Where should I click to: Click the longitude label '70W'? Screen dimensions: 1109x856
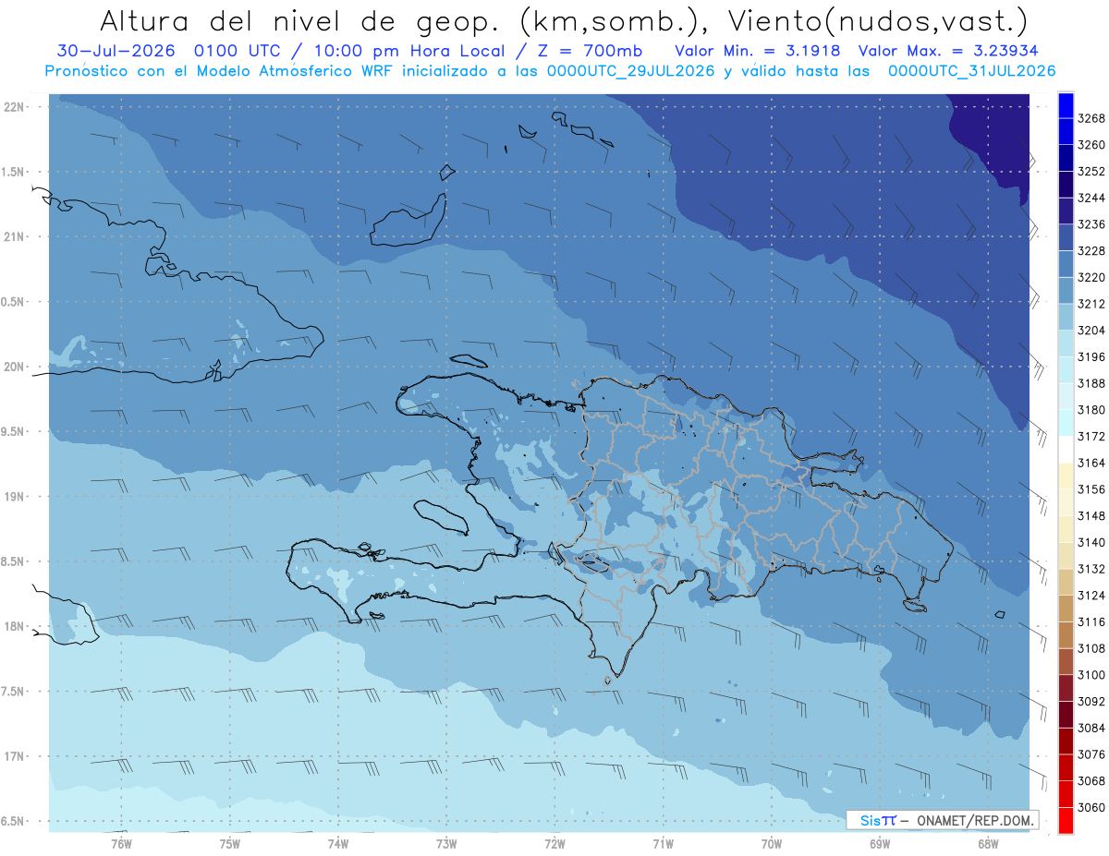772,843
